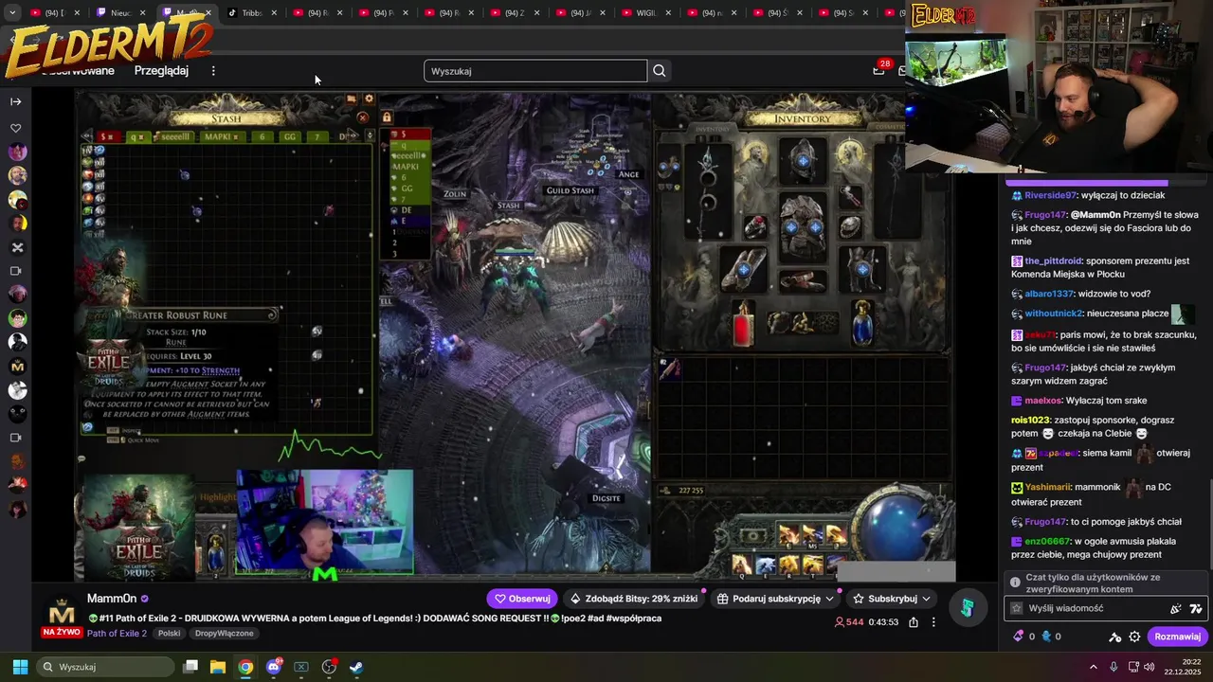Click the system tray volume speaker icon
The height and width of the screenshot is (682, 1213).
tap(1150, 667)
